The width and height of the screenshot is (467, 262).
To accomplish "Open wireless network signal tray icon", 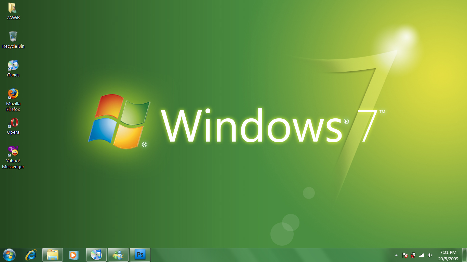I will (x=422, y=255).
